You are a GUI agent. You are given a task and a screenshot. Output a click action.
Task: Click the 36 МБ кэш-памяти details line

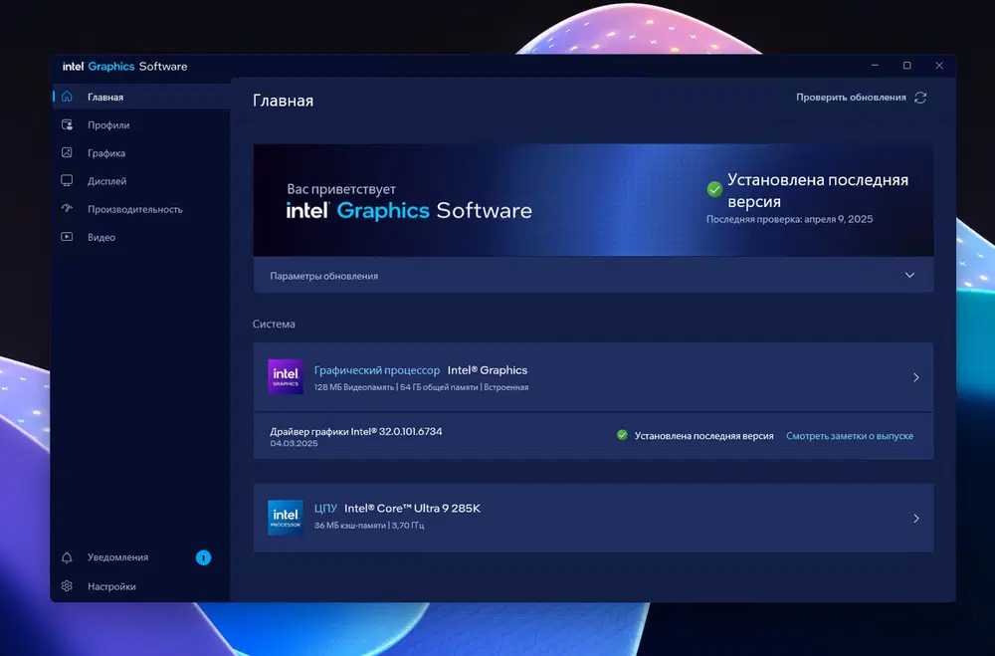(x=369, y=526)
